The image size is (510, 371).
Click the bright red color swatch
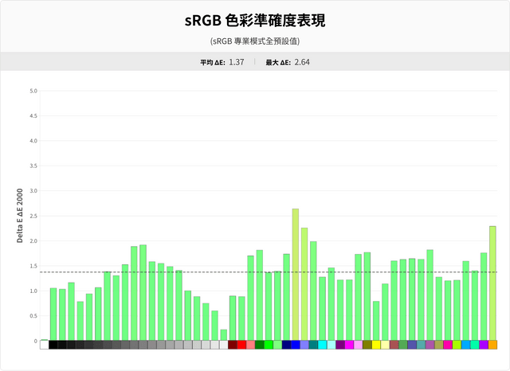coord(241,345)
